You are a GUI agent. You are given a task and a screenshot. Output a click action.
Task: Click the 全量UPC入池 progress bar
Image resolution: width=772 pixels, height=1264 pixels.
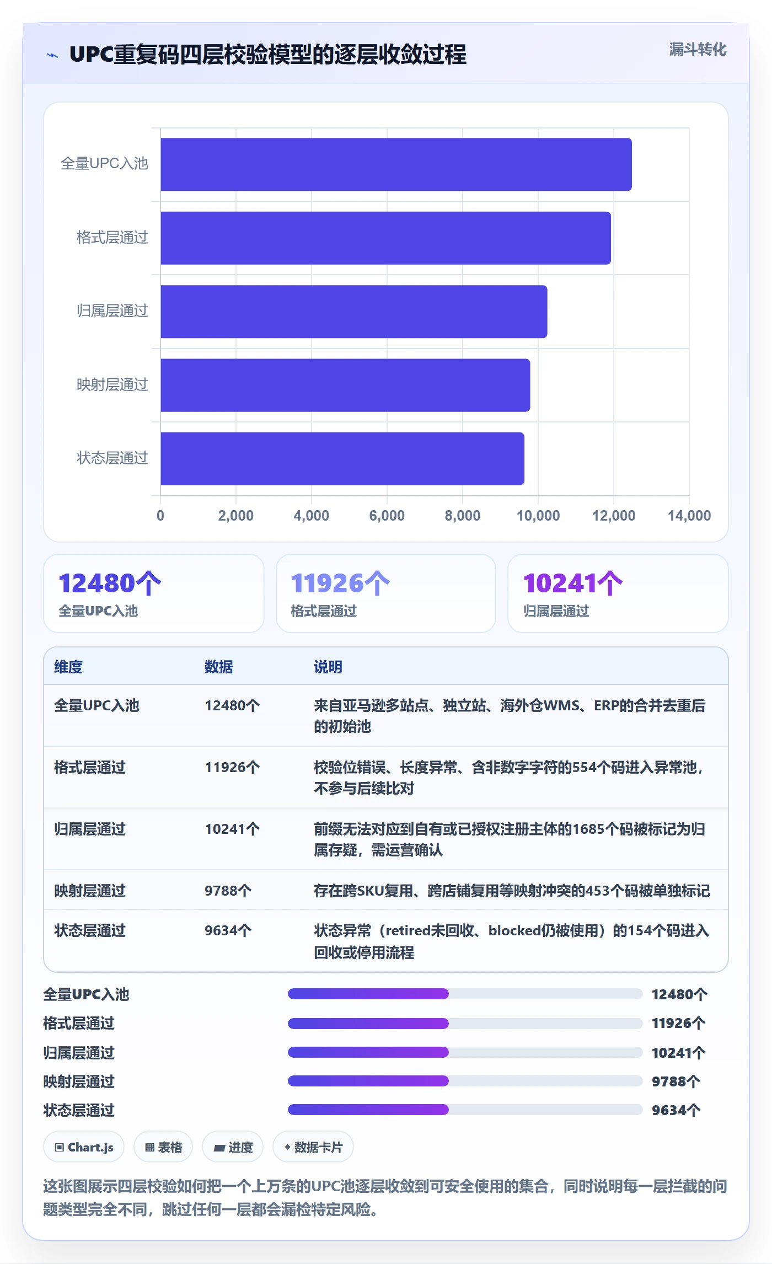465,994
